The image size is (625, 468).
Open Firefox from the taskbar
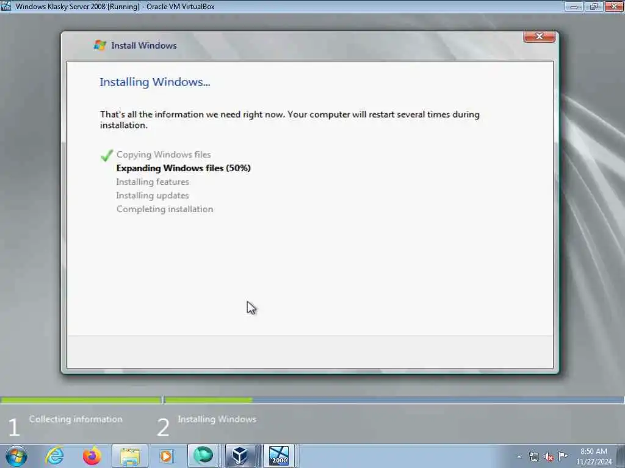pyautogui.click(x=92, y=456)
